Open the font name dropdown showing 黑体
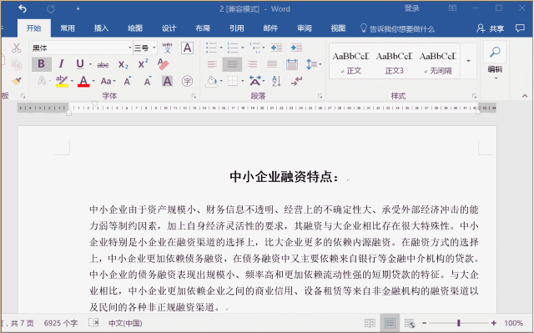The image size is (534, 333). (x=82, y=48)
